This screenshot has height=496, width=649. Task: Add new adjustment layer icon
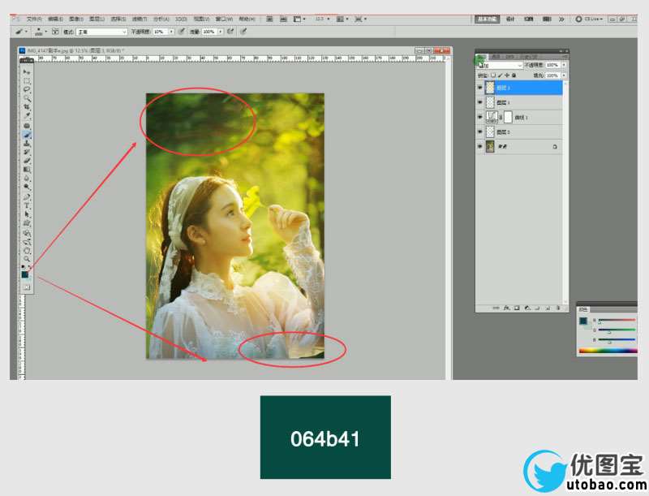coord(527,308)
